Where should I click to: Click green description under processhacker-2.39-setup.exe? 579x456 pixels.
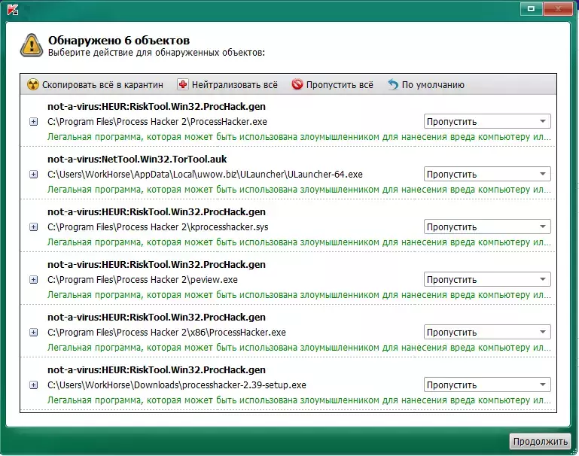coord(299,400)
